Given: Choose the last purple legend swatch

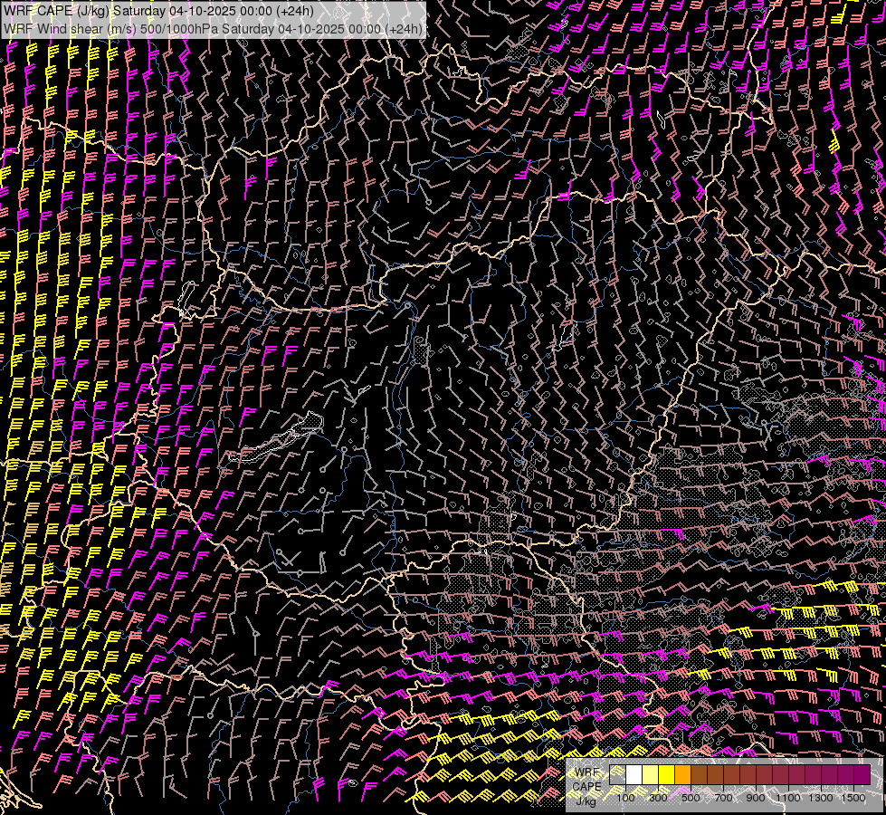Looking at the screenshot, I should [862, 775].
